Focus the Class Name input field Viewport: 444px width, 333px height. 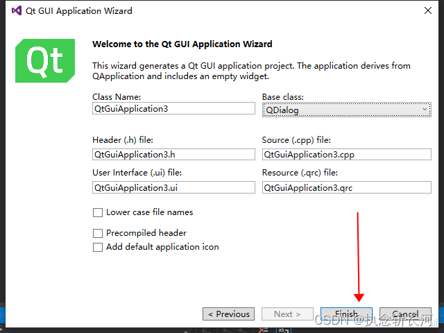pos(173,108)
